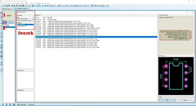This screenshot has width=196, height=106.
Task: Click the Rotate Clockwise sidebar icon
Action: click(x=1, y=62)
